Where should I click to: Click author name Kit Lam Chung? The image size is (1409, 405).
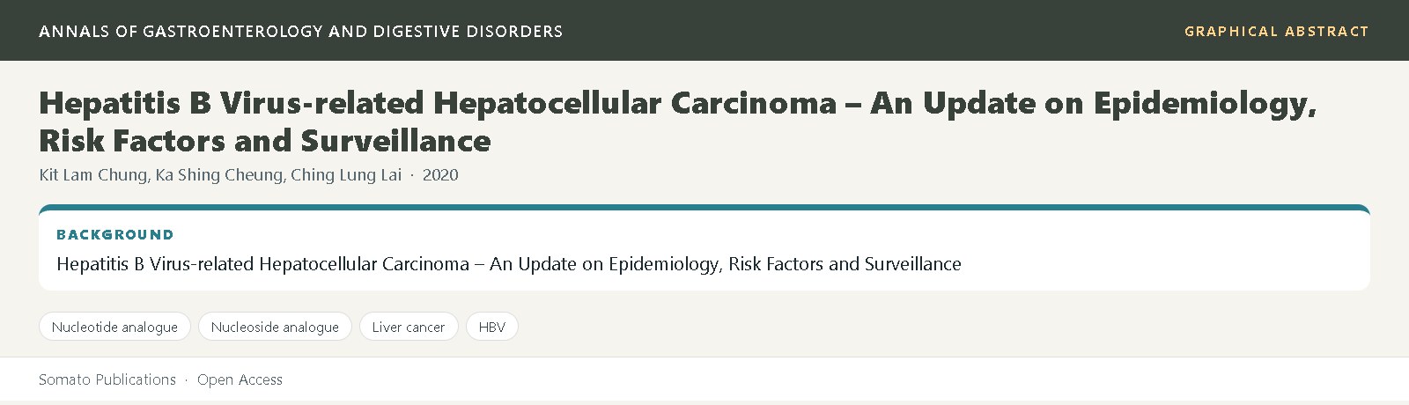pyautogui.click(x=93, y=174)
